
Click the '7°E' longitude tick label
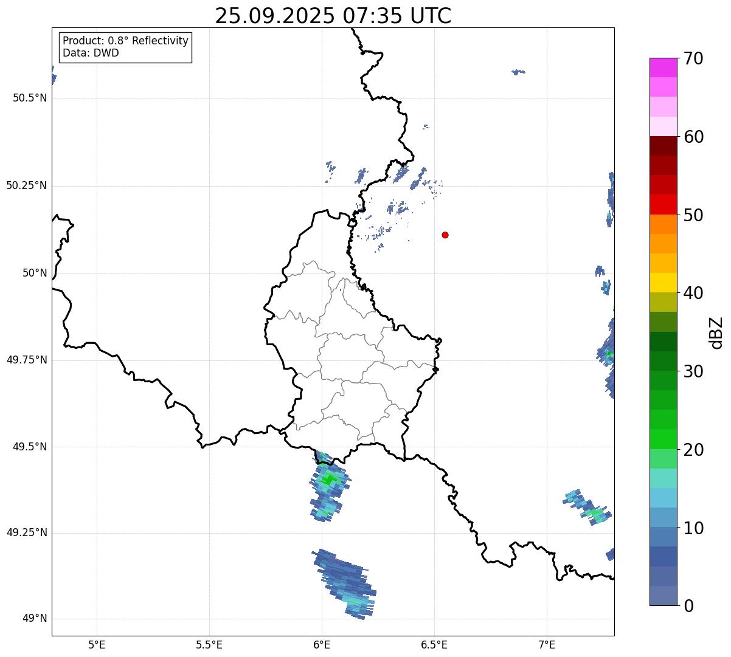[x=547, y=644]
